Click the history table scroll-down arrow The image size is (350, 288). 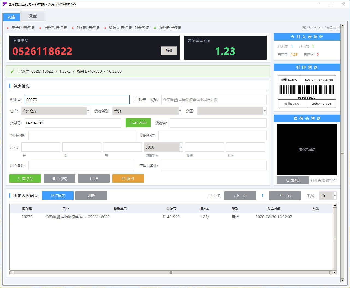coord(335,272)
